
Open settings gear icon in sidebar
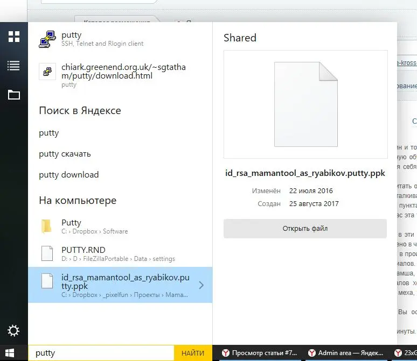tap(13, 331)
